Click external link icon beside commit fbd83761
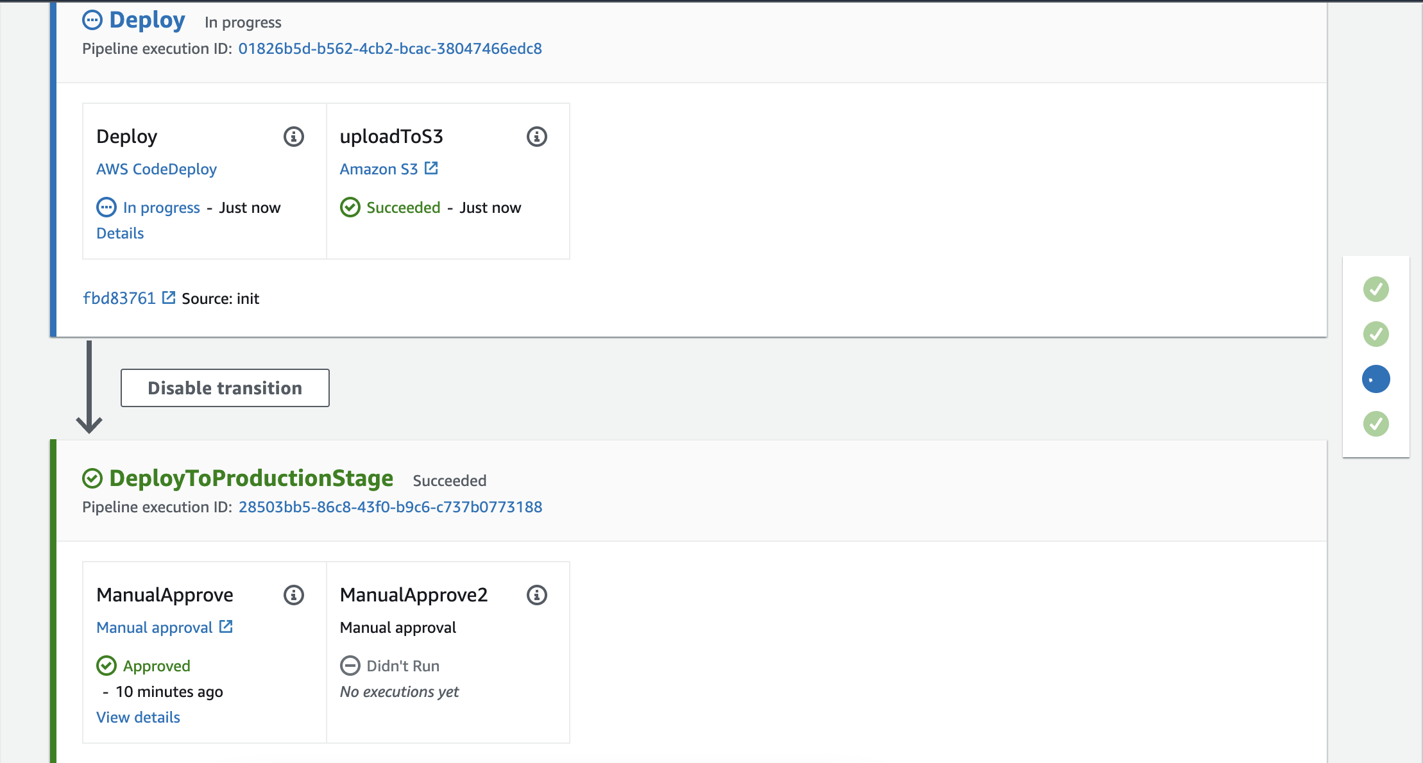This screenshot has width=1423, height=763. coord(169,298)
